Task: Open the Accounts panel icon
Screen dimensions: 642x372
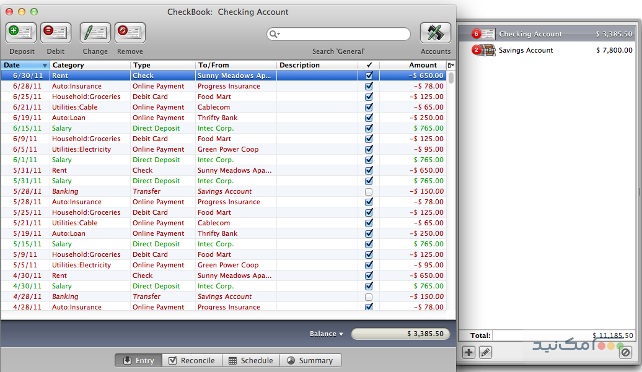Action: [x=435, y=33]
